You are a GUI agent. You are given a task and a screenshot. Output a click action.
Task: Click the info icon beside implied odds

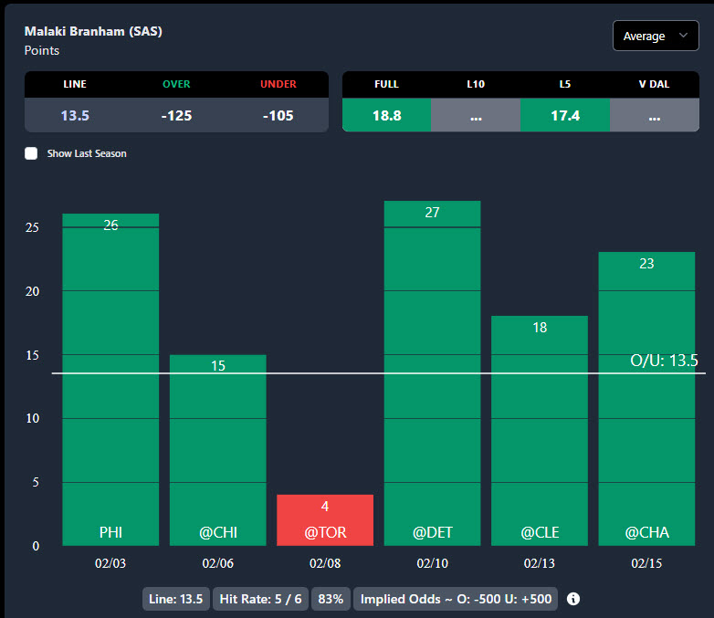(573, 599)
